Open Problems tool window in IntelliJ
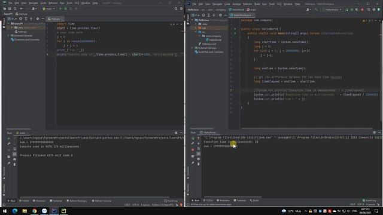The height and width of the screenshot is (215, 383). pos(223,201)
